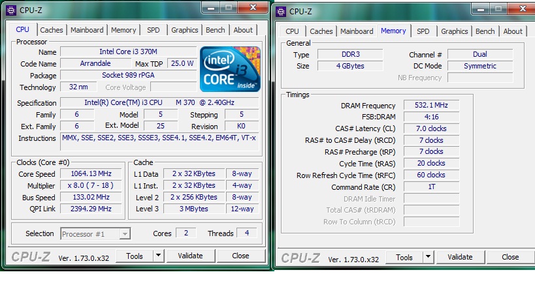This screenshot has width=535, height=300.
Task: Click L1 Data '2 x 32 KBytes' value
Action: click(194, 173)
